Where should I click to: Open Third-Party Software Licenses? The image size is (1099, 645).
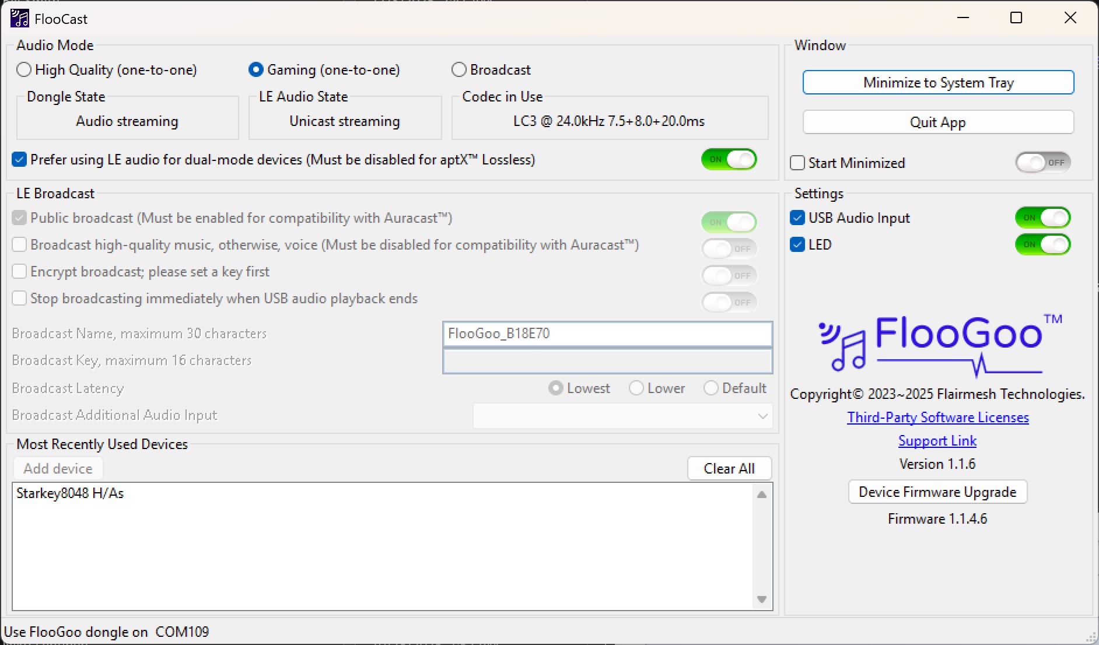[x=937, y=418]
